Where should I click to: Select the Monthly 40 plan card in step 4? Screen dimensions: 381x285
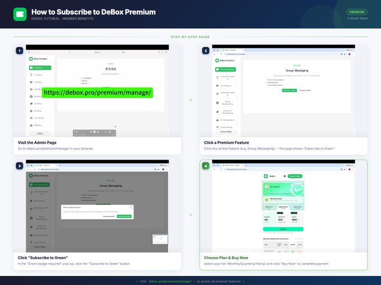point(269,219)
